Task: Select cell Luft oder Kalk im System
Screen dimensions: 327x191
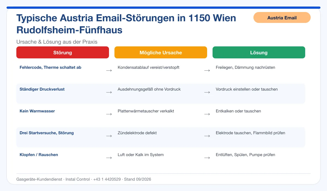Action: pos(141,155)
